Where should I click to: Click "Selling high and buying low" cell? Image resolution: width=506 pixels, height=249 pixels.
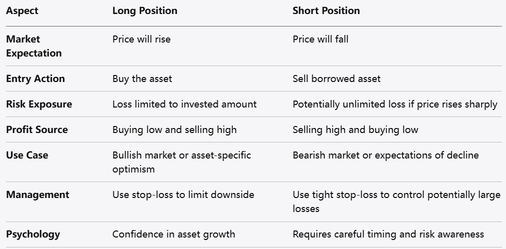click(355, 129)
